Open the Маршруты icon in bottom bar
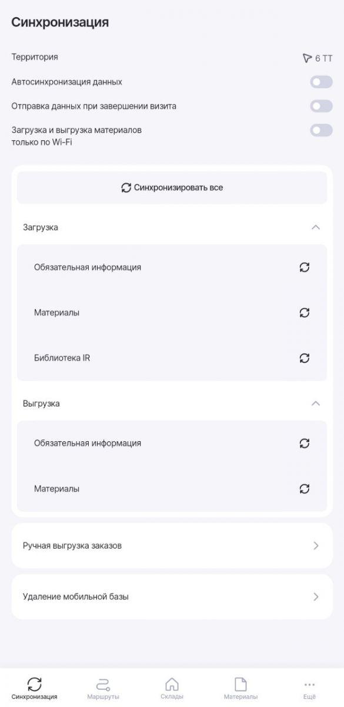Image resolution: width=344 pixels, height=707 pixels. pos(103,684)
